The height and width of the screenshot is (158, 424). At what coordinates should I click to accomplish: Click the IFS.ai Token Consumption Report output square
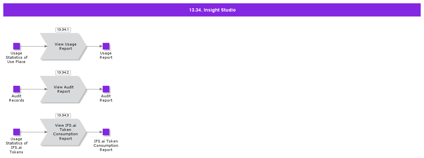(x=106, y=132)
